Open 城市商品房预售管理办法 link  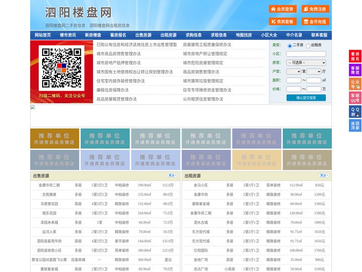click(119, 54)
